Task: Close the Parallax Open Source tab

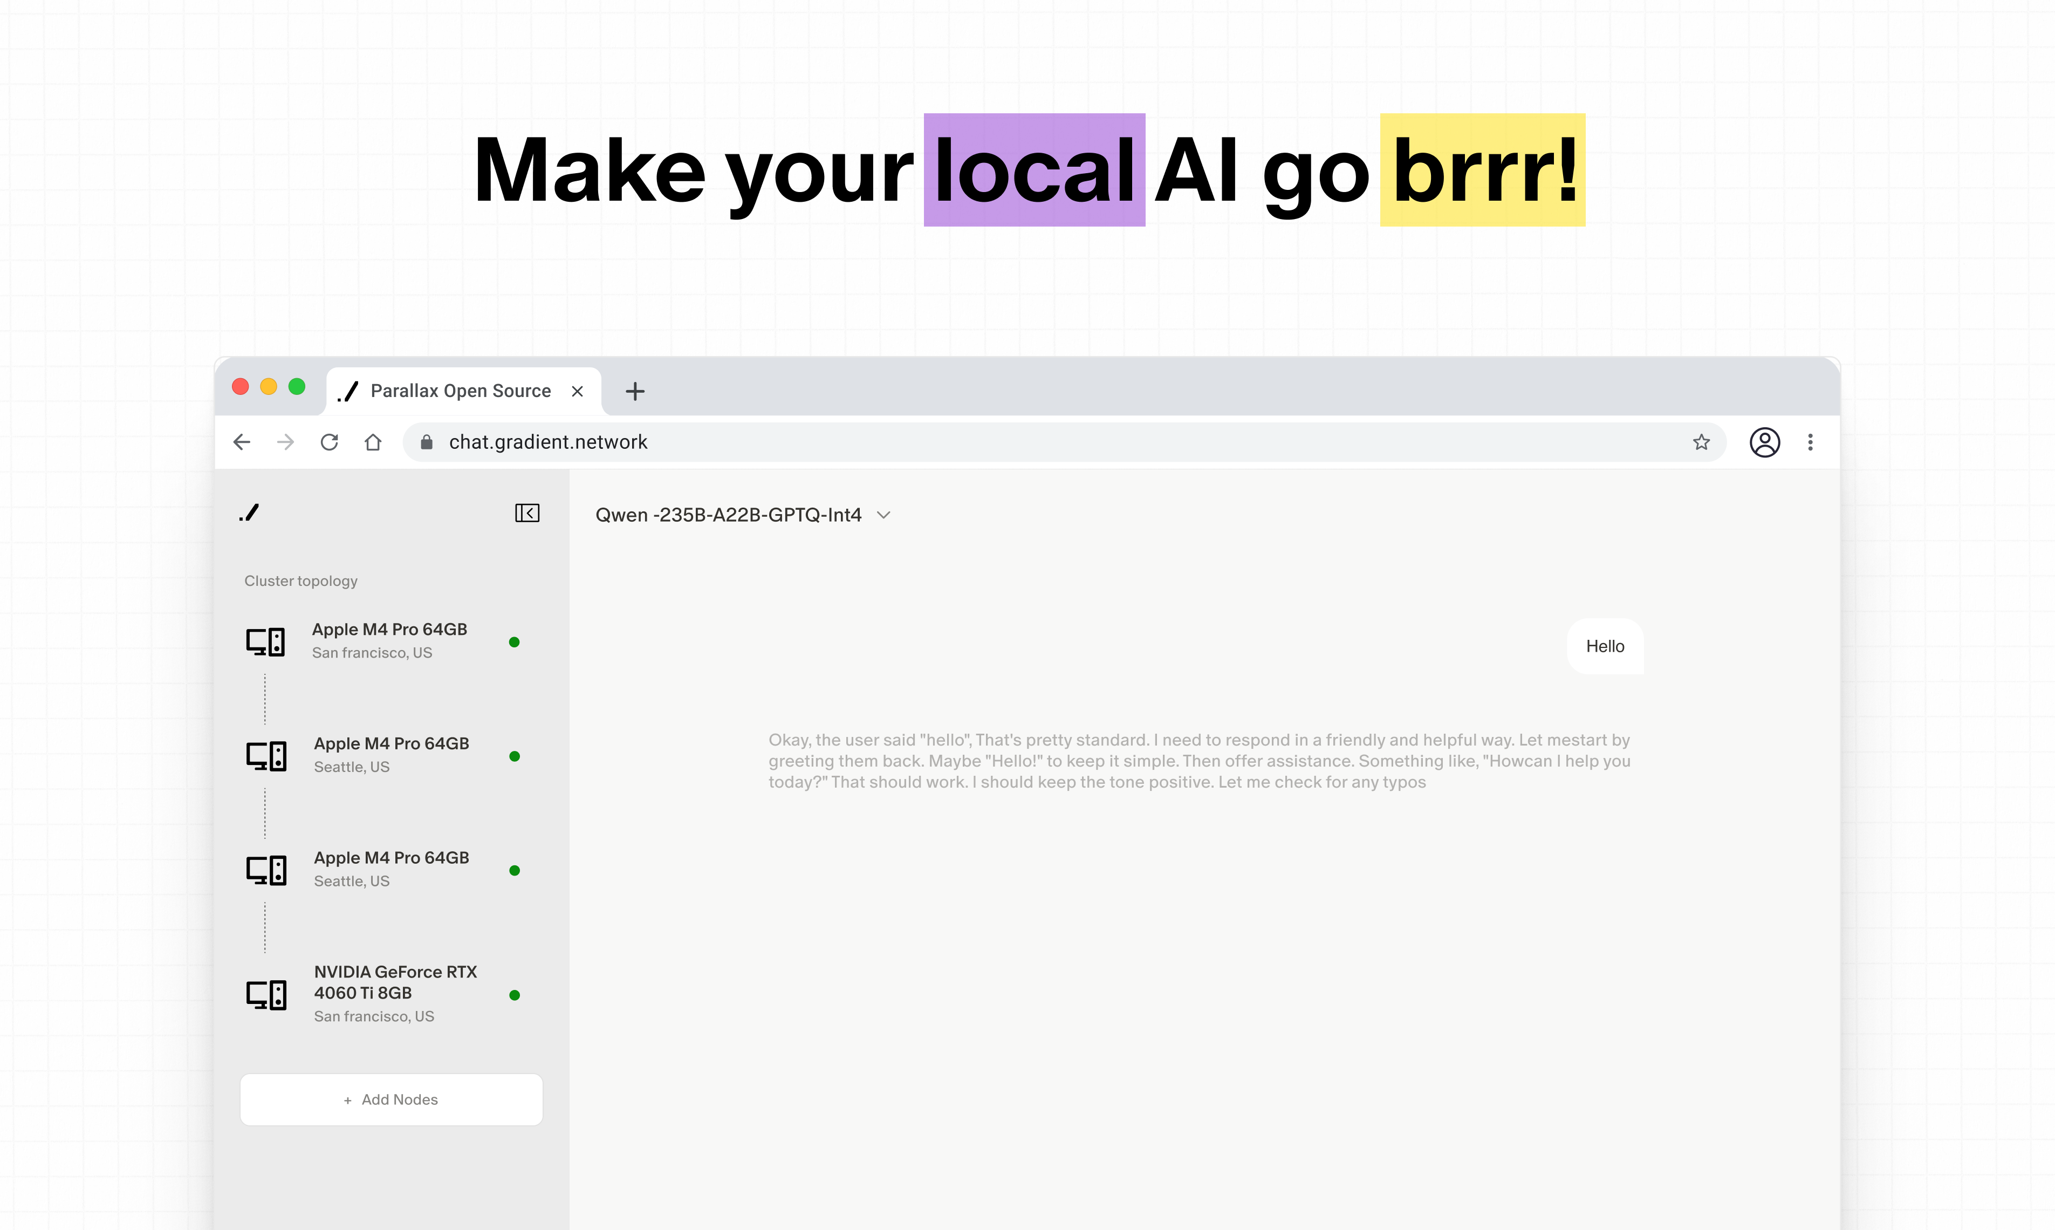Action: [578, 391]
